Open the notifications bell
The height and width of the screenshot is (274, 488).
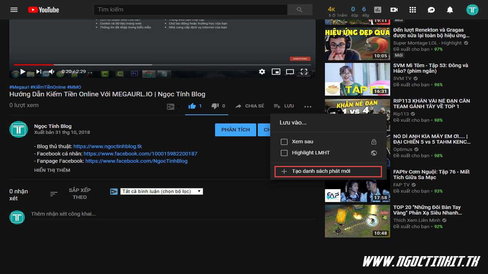(450, 10)
